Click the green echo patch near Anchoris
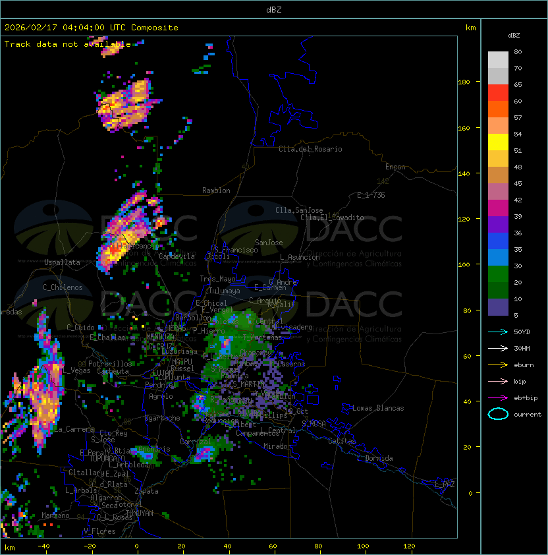548x555 pixels. coord(145,455)
